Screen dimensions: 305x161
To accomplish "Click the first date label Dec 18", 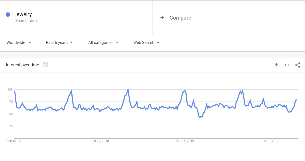I will click(x=15, y=141).
